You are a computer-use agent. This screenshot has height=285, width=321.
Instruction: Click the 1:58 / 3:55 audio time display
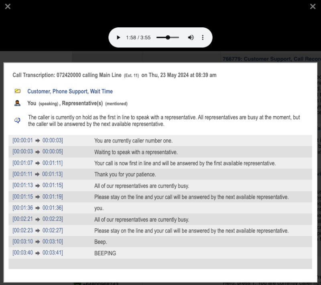point(138,37)
